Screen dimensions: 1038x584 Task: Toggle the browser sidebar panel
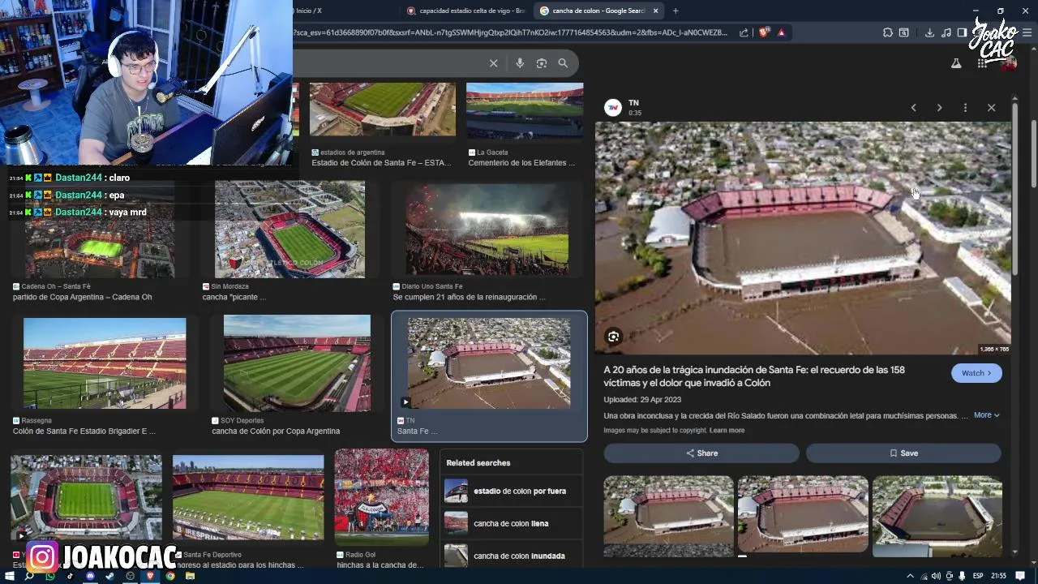(962, 32)
